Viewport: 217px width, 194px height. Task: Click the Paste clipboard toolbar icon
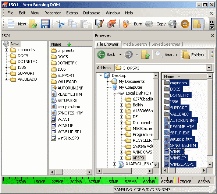(85, 24)
